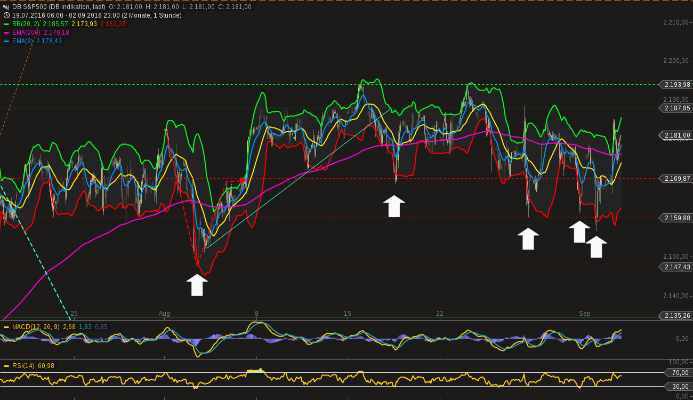Click the 8 date label on time axis
Image resolution: width=693 pixels, height=400 pixels.
coord(256,314)
